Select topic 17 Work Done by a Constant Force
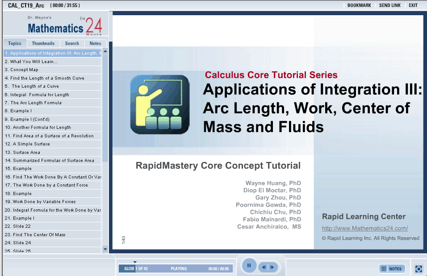Viewport: 427px width, 276px height. click(53, 185)
